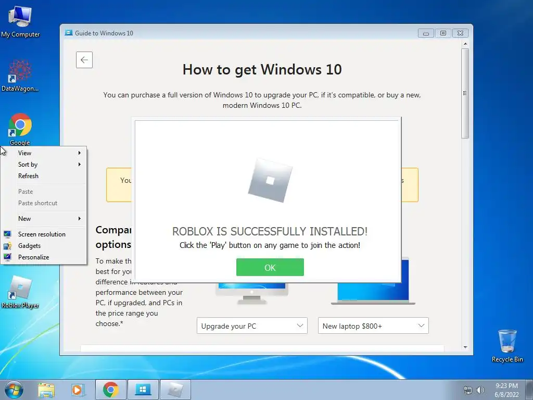Close the Guide to Windows 10 window
533x400 pixels.
460,33
